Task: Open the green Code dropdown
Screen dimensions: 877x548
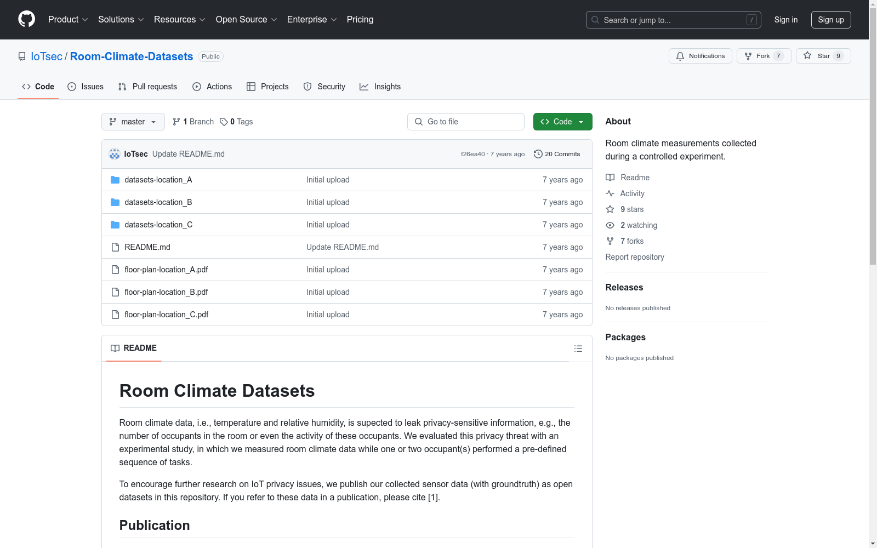Action: 562,122
